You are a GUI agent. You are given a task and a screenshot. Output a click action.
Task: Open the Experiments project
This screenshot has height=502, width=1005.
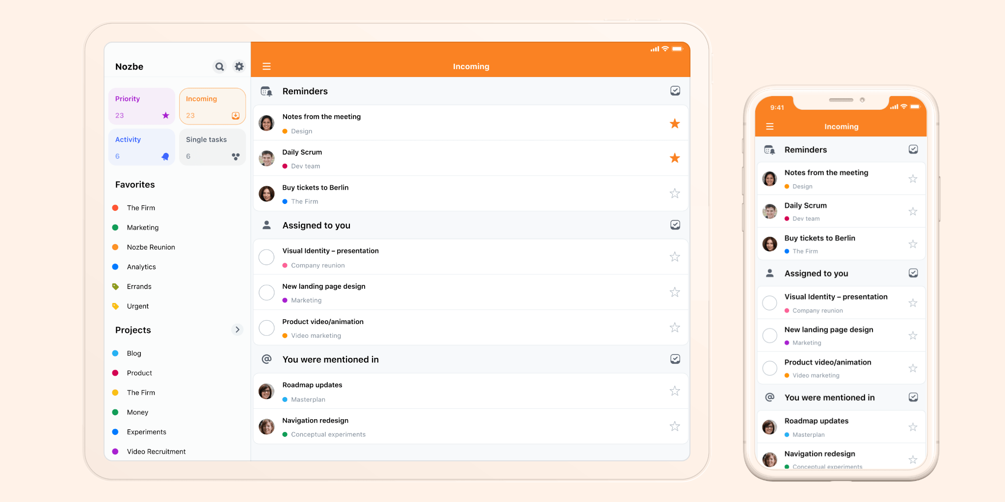coord(146,432)
